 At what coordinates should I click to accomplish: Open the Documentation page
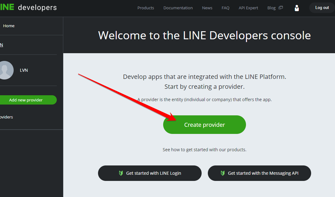(178, 8)
